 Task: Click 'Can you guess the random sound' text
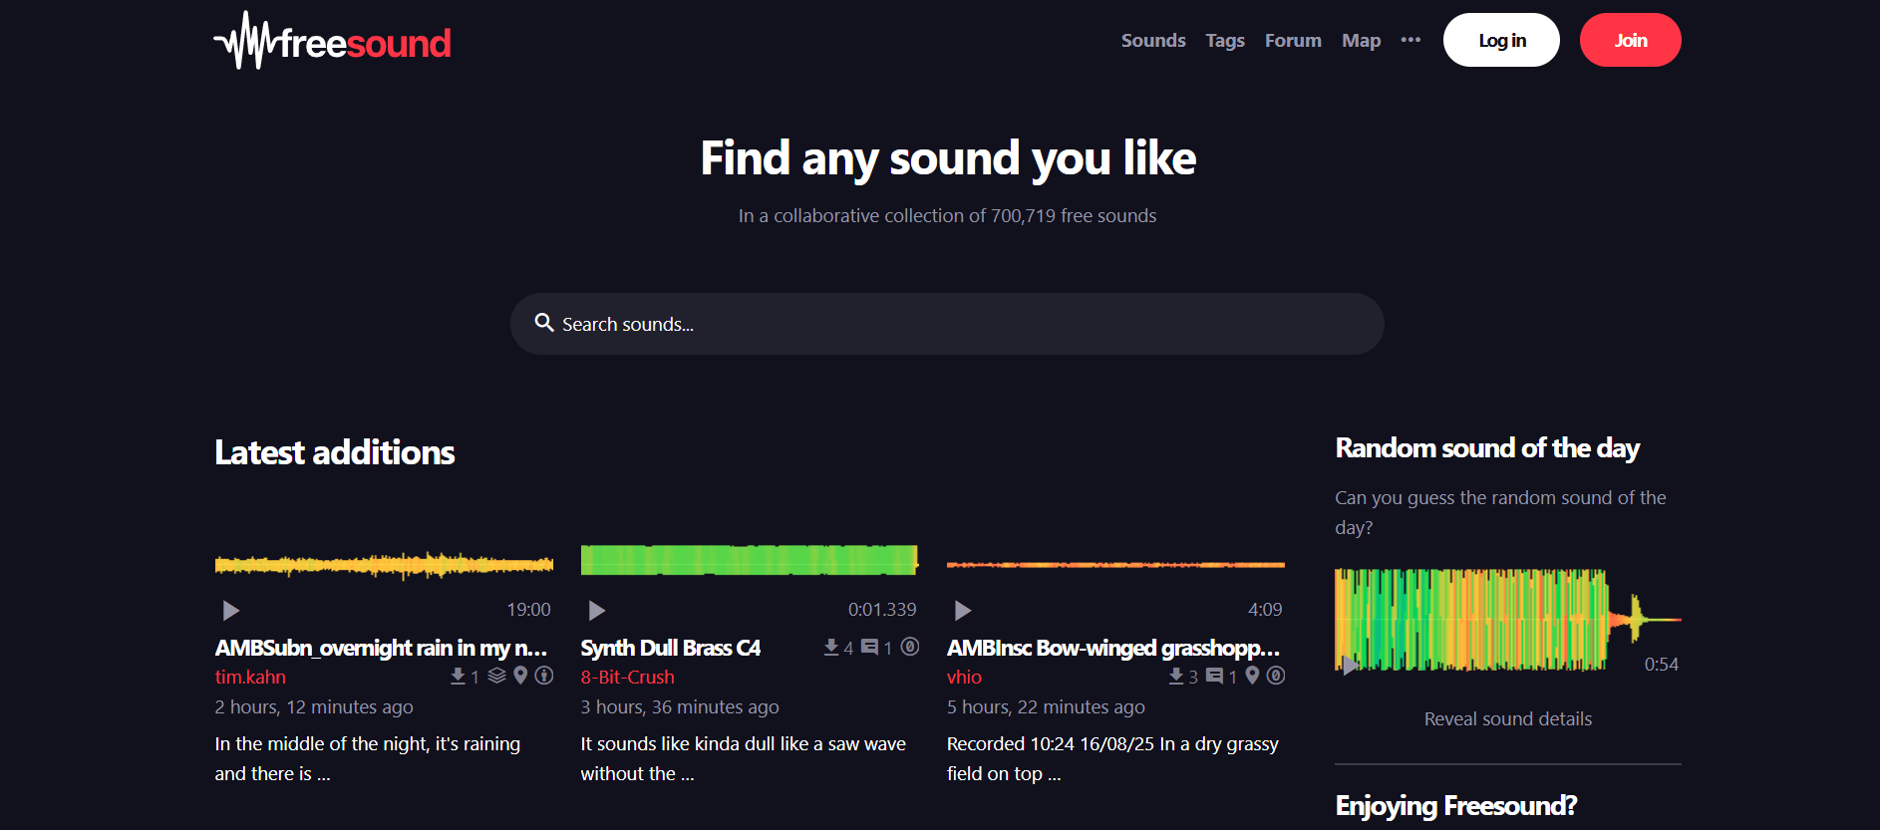coord(1500,512)
